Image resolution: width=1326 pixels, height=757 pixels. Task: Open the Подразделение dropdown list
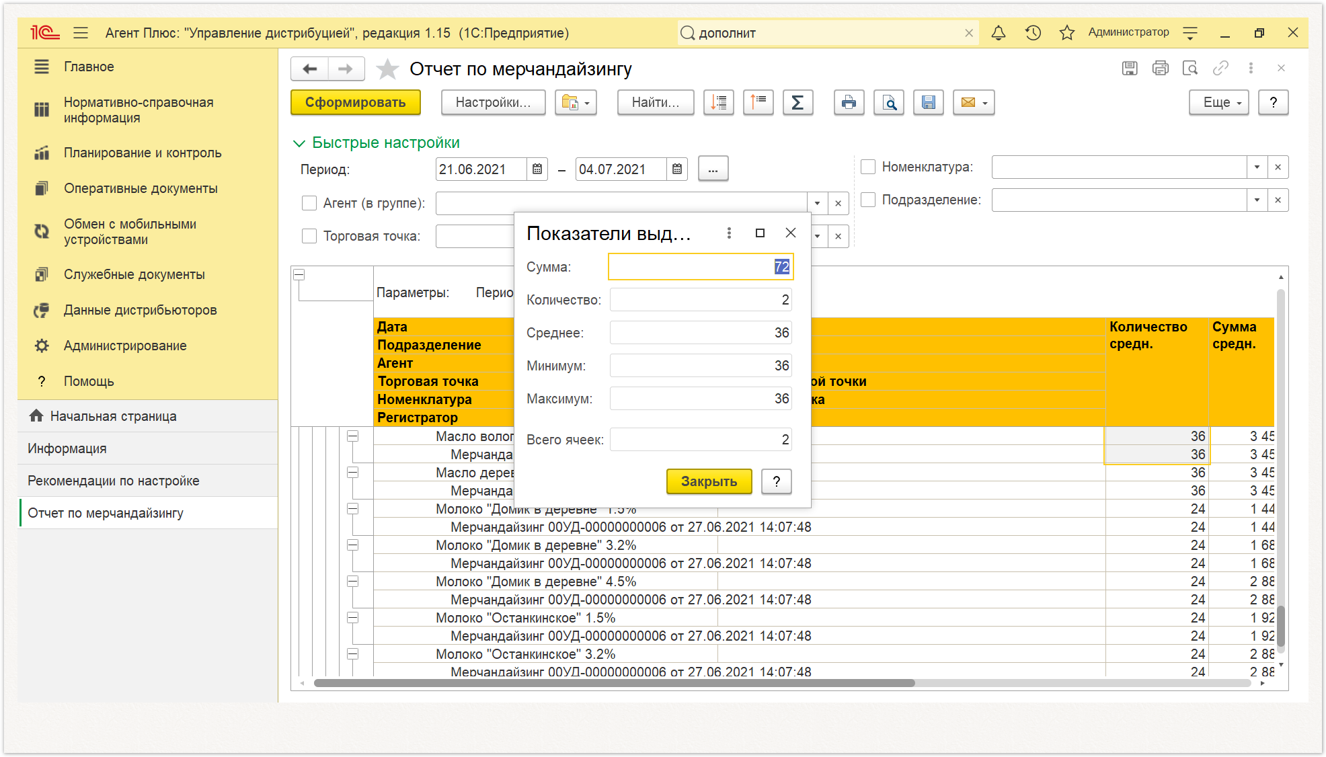[1257, 200]
